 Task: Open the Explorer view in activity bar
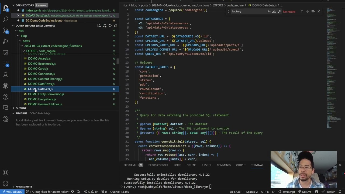point(5,8)
